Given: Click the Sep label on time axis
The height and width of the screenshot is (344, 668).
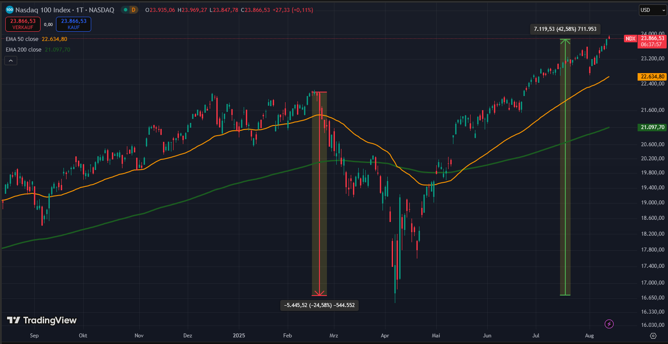Looking at the screenshot, I should click(x=34, y=336).
